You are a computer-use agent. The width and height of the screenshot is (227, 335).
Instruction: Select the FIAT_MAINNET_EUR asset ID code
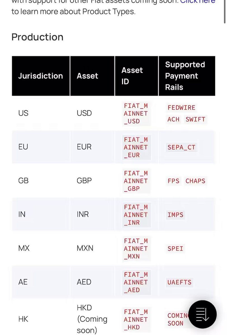[x=136, y=147]
